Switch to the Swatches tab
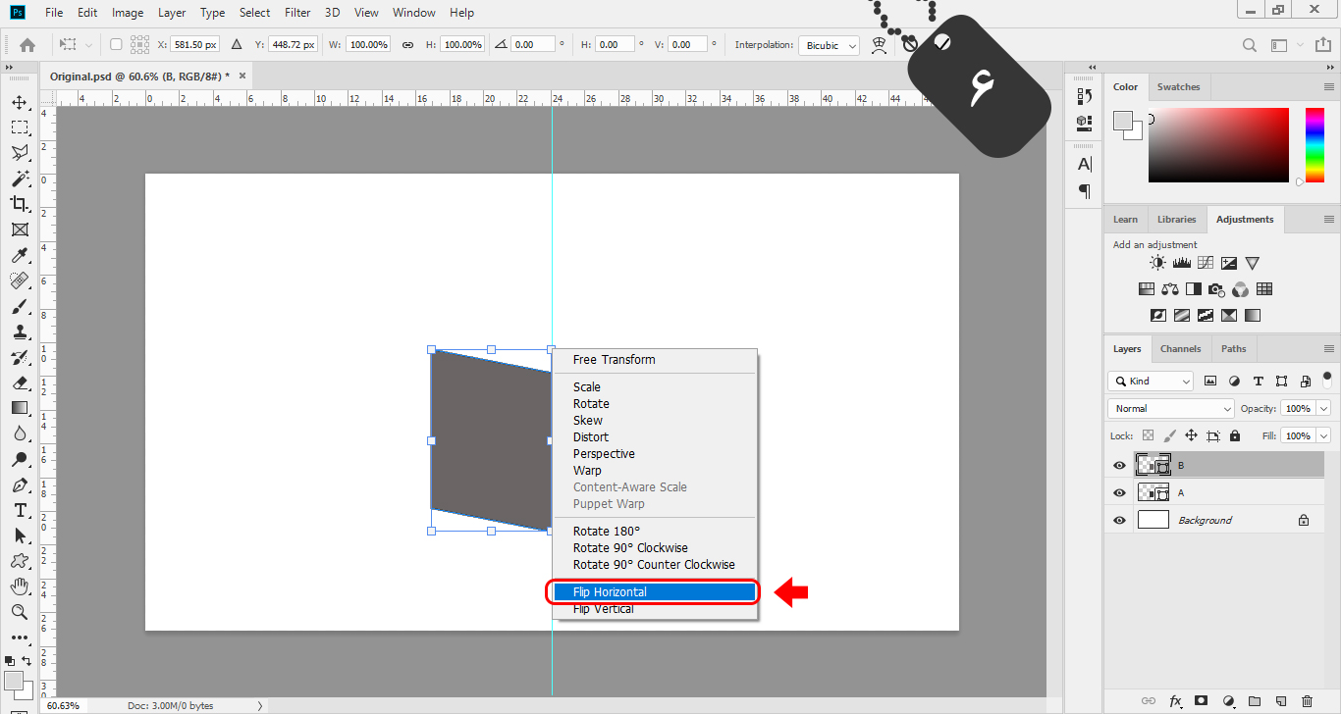Image resolution: width=1341 pixels, height=714 pixels. (x=1178, y=87)
